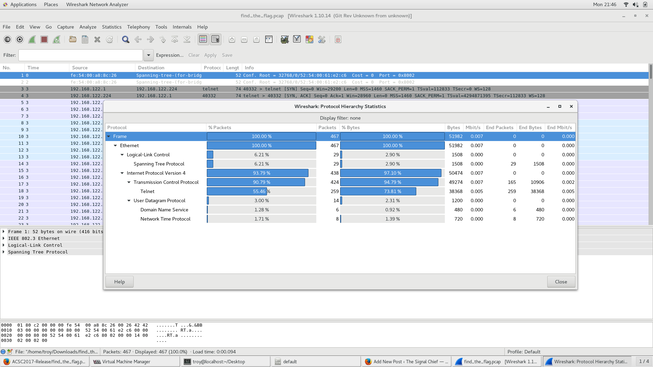Click the Clear filter button
This screenshot has height=367, width=653.
coord(194,55)
